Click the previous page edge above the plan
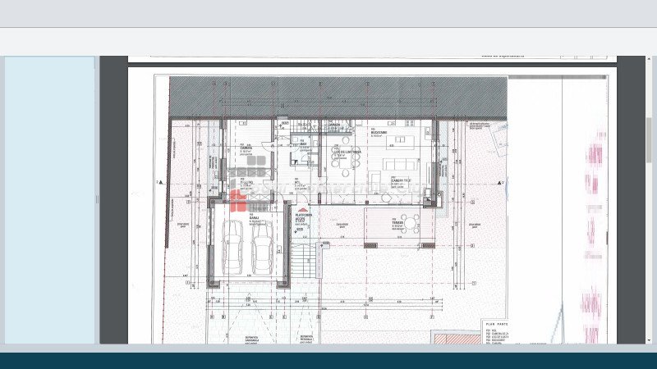The width and height of the screenshot is (657, 369). coord(371,59)
